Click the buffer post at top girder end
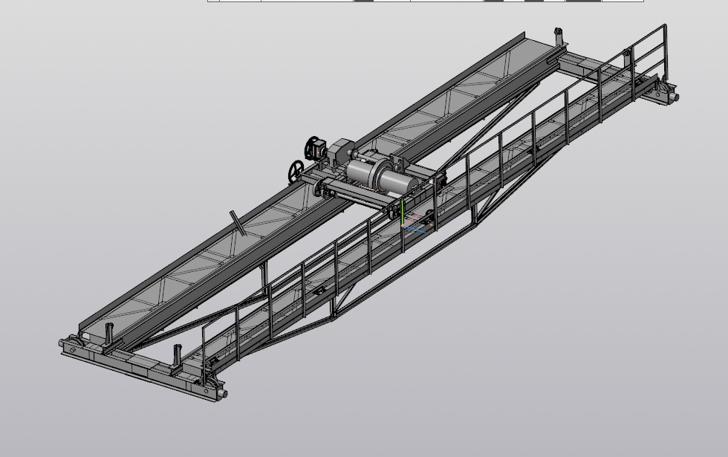The height and width of the screenshot is (457, 728). (559, 36)
